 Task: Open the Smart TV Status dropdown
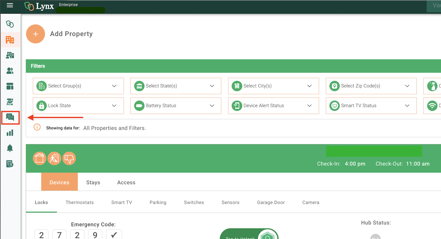pos(371,106)
